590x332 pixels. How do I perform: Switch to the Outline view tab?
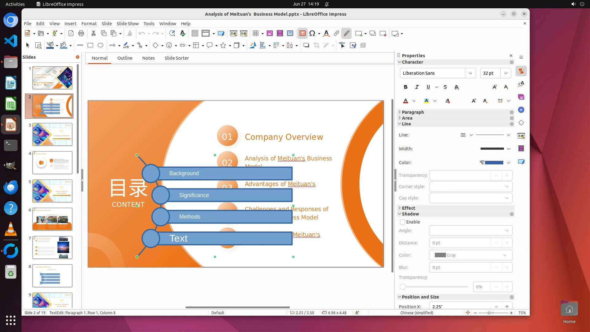pyautogui.click(x=125, y=58)
